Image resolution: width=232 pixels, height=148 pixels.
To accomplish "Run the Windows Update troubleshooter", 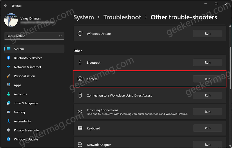I will pyautogui.click(x=208, y=33).
